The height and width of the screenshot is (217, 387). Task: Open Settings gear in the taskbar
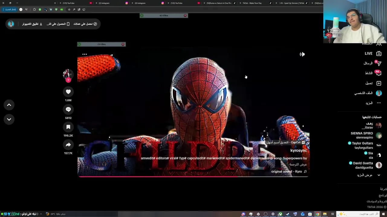pos(273,214)
